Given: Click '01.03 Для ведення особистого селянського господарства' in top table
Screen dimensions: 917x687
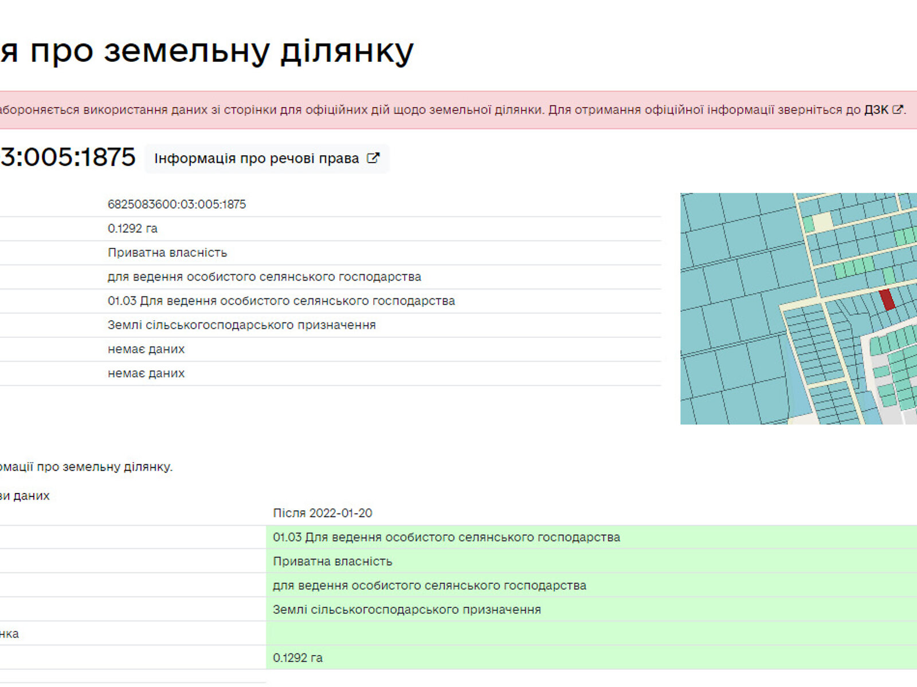Looking at the screenshot, I should pos(281,301).
